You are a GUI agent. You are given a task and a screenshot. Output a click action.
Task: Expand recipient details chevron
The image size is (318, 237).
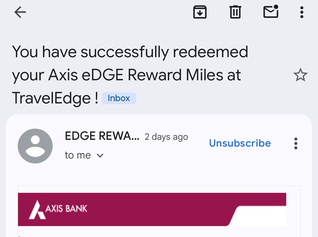pyautogui.click(x=100, y=155)
